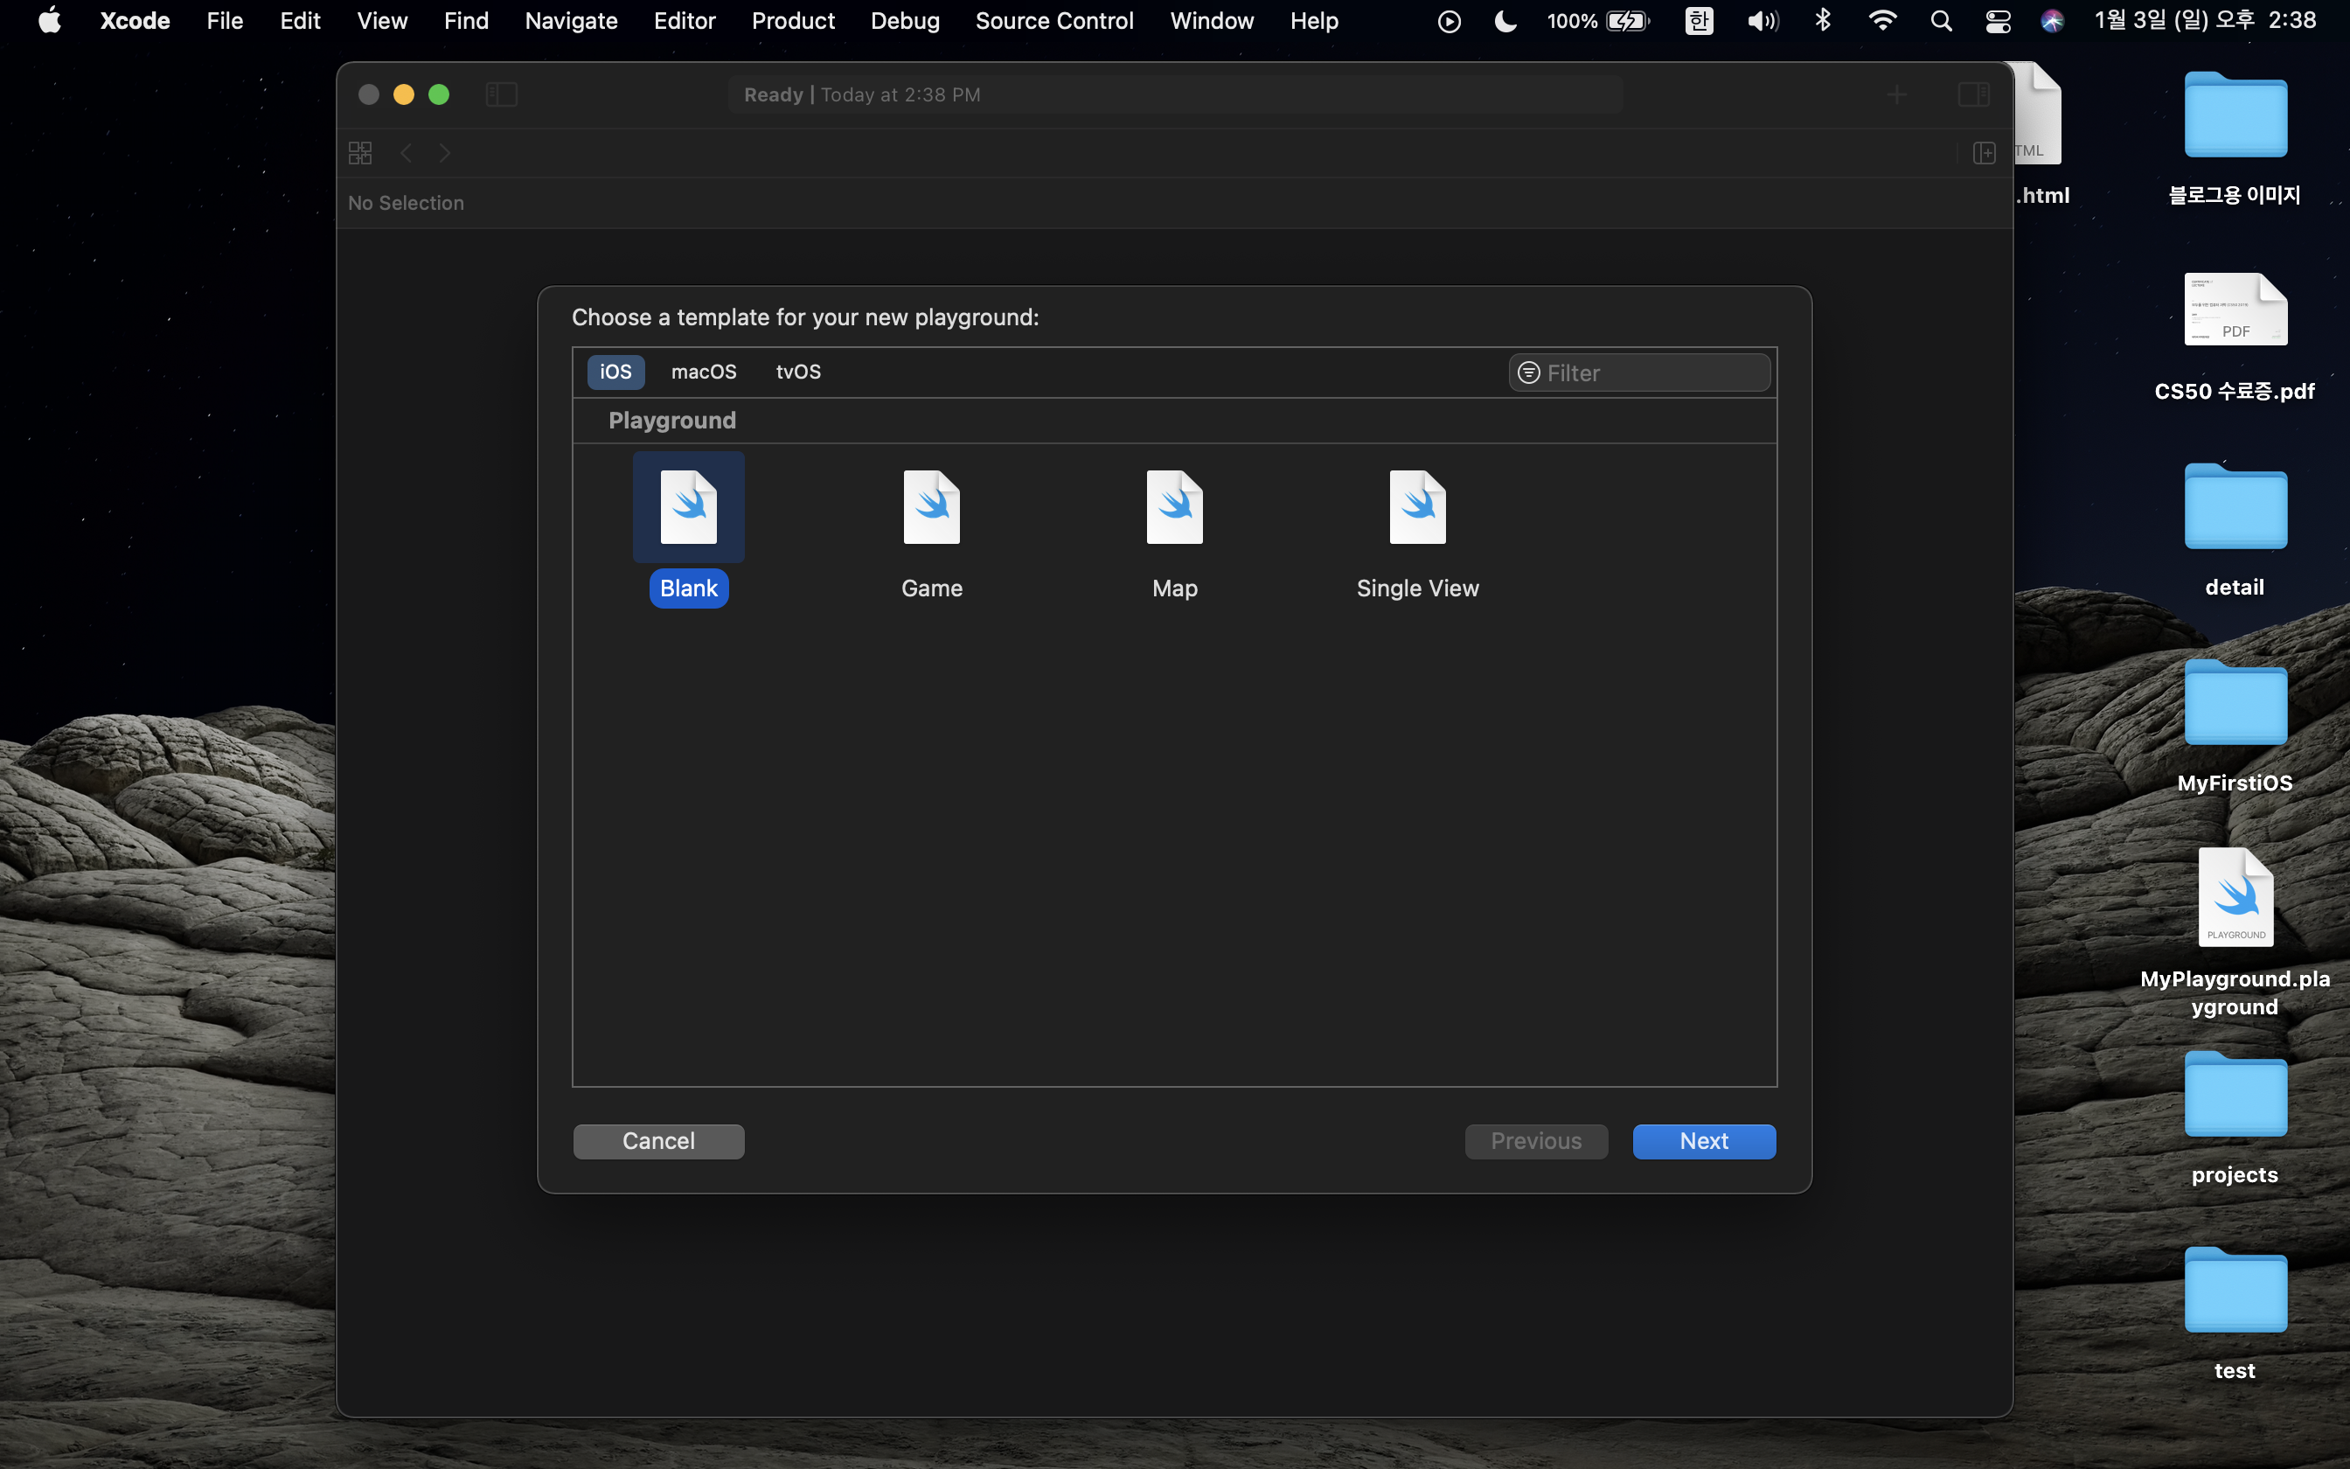Open the Editor menu
This screenshot has width=2350, height=1469.
684,20
